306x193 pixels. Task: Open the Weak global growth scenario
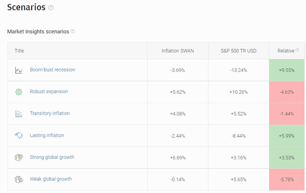pos(51,179)
